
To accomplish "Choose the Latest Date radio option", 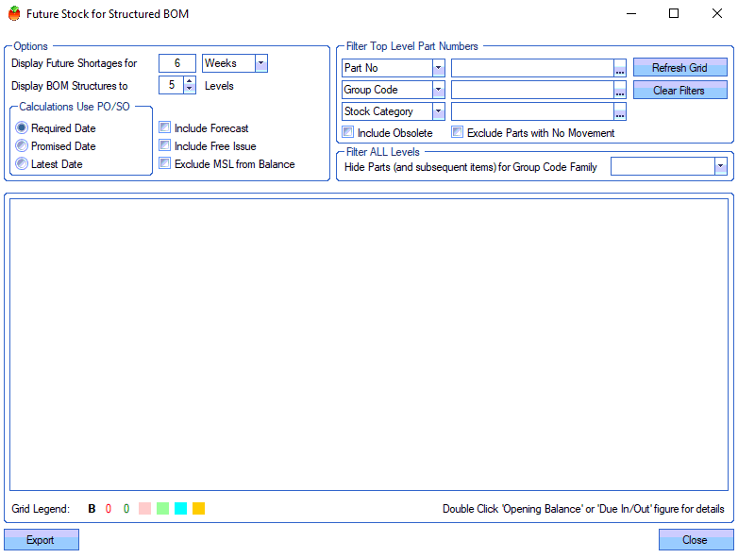I will [22, 164].
